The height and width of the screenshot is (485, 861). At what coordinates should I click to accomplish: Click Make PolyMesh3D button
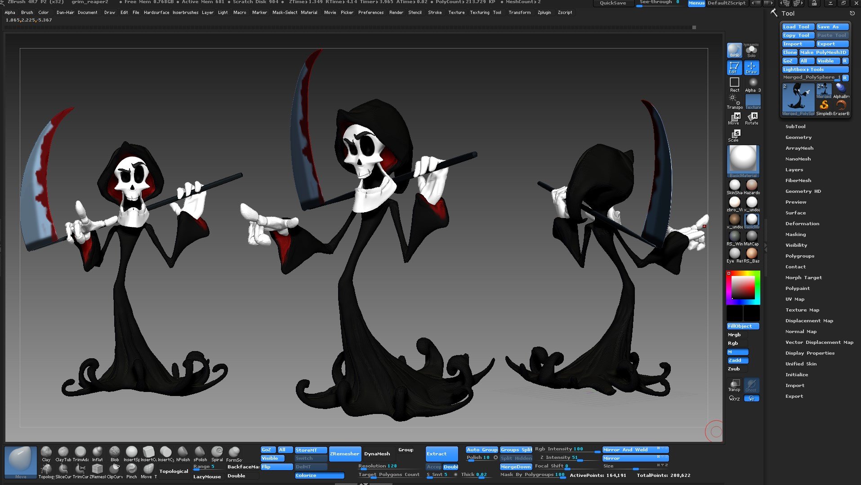click(824, 52)
